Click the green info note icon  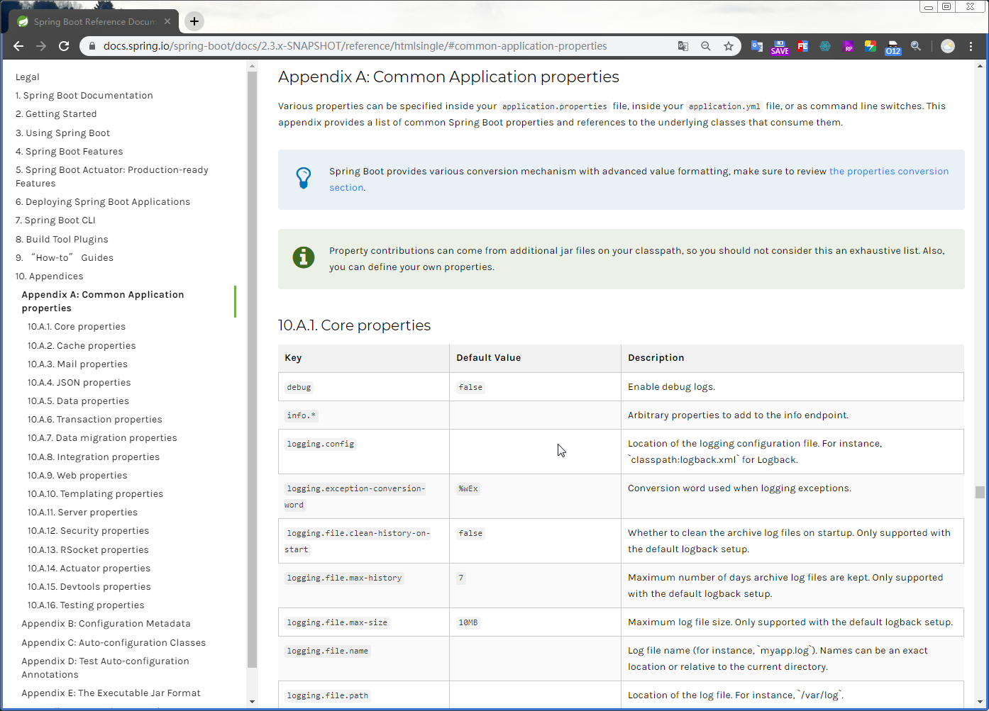pos(304,257)
